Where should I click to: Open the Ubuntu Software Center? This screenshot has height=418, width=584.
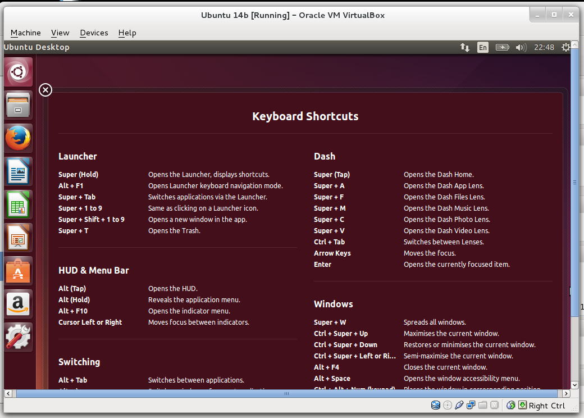tap(18, 270)
